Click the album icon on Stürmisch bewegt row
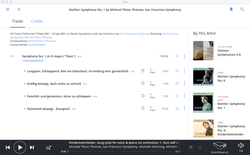 [143, 109]
